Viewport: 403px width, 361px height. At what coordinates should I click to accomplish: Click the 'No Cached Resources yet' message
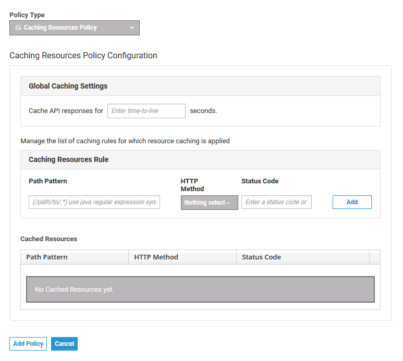(x=74, y=289)
